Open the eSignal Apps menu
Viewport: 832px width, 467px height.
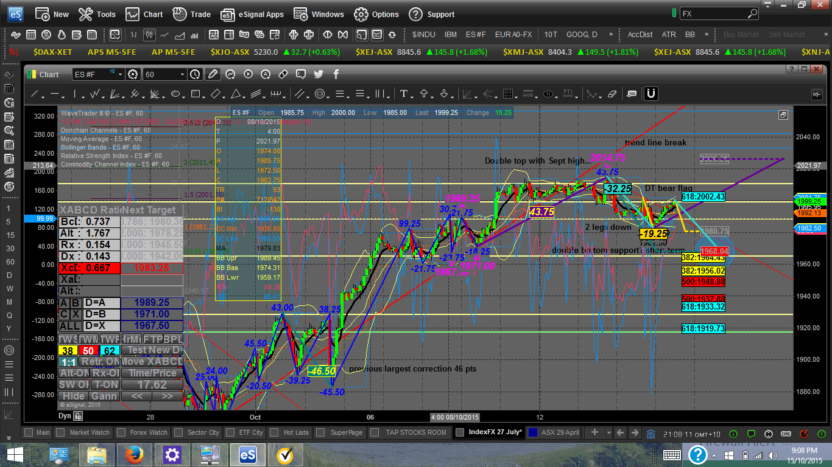(252, 14)
